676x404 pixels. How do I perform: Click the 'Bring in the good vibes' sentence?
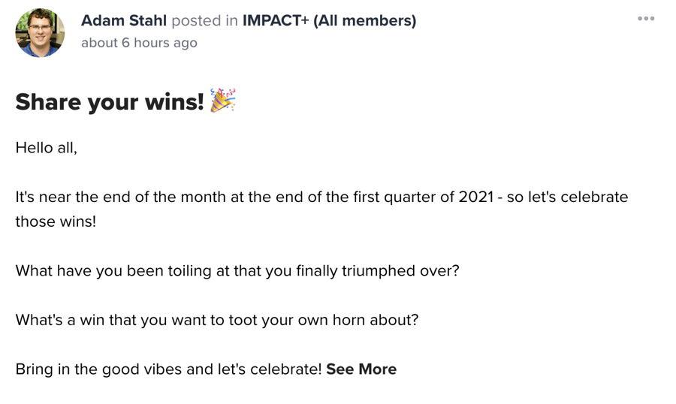coord(168,369)
